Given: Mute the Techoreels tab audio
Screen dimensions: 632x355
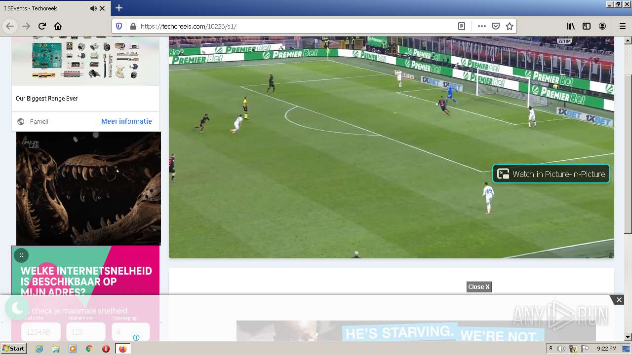Looking at the screenshot, I should pyautogui.click(x=93, y=8).
